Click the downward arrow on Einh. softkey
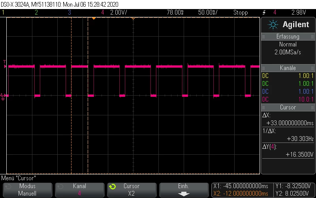 click(x=184, y=194)
